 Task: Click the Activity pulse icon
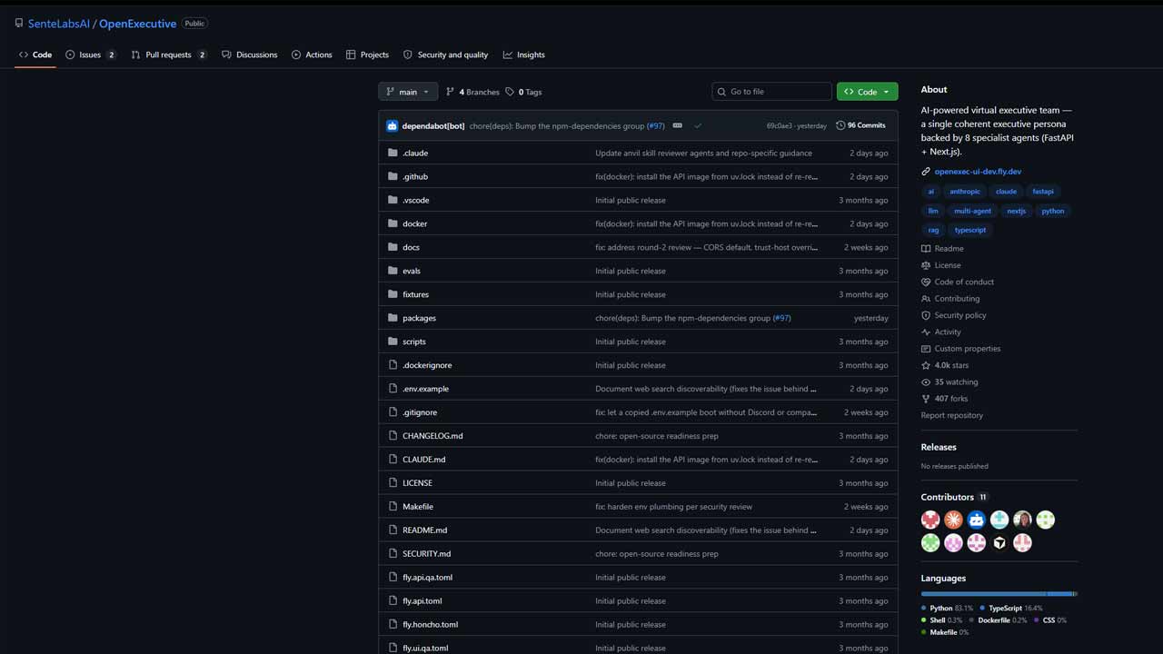point(926,332)
